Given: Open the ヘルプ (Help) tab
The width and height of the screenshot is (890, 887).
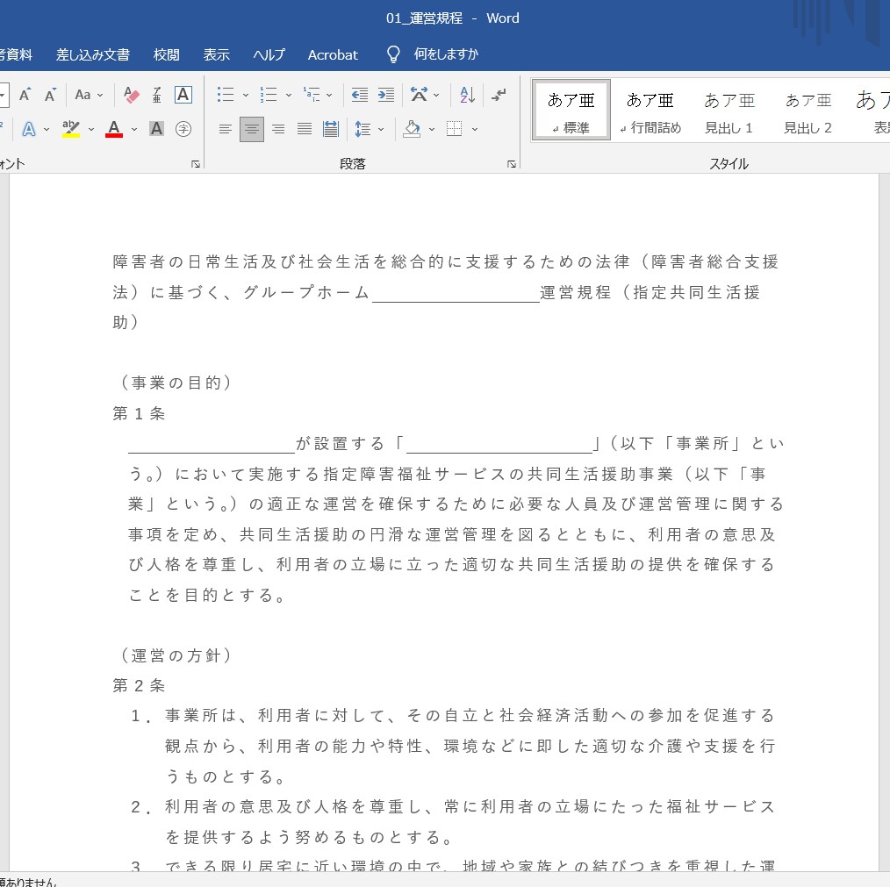Looking at the screenshot, I should 269,54.
